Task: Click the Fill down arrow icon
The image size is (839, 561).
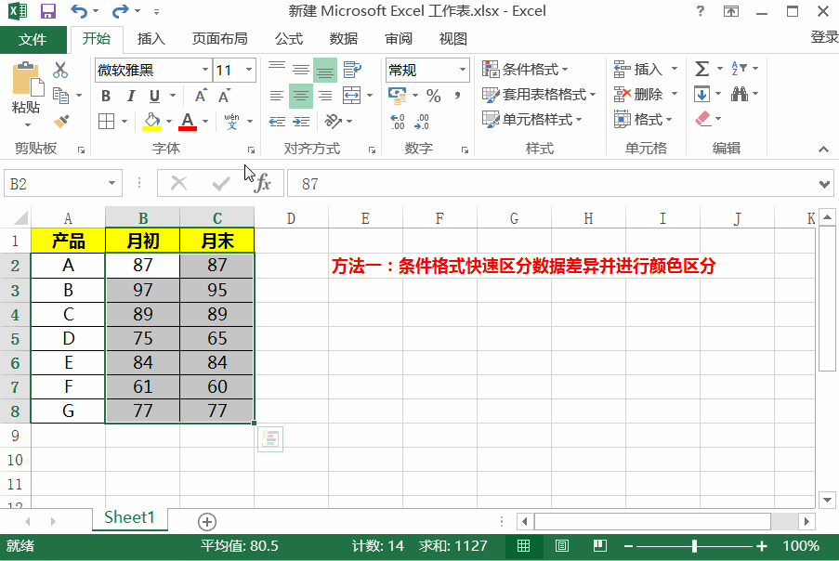Action: coord(701,95)
